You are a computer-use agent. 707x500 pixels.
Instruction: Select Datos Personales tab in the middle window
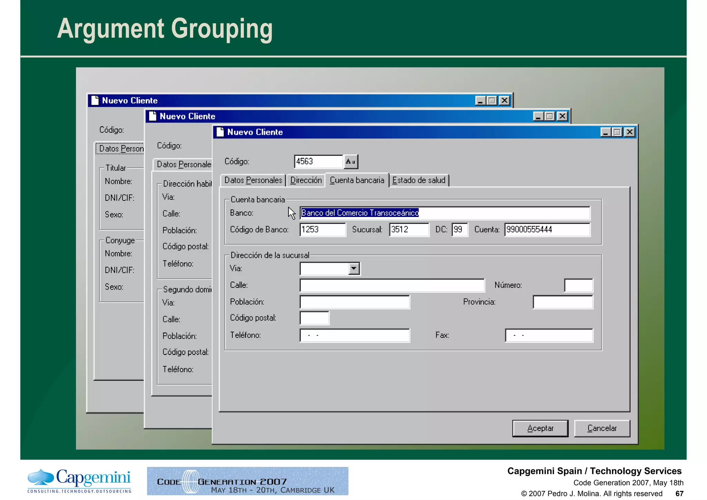coord(183,164)
